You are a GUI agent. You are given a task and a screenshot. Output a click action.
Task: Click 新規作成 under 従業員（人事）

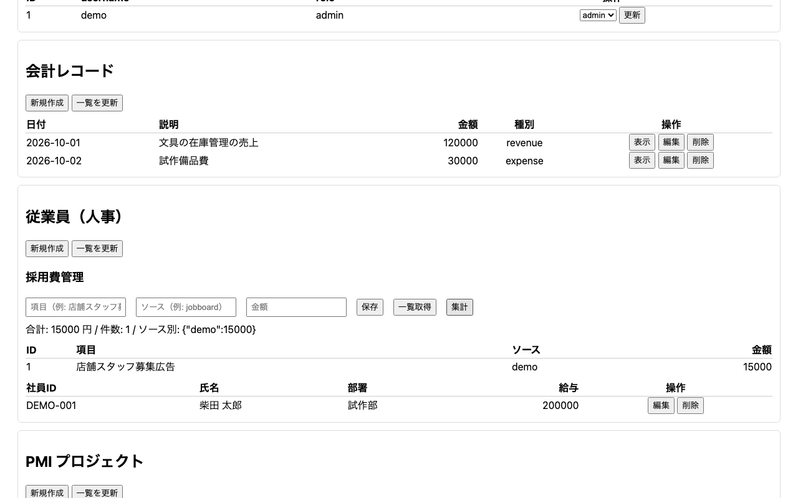[x=47, y=248]
